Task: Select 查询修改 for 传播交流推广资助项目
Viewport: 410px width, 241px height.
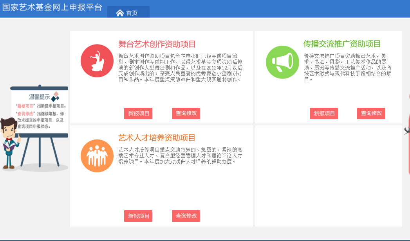Action: 371,114
